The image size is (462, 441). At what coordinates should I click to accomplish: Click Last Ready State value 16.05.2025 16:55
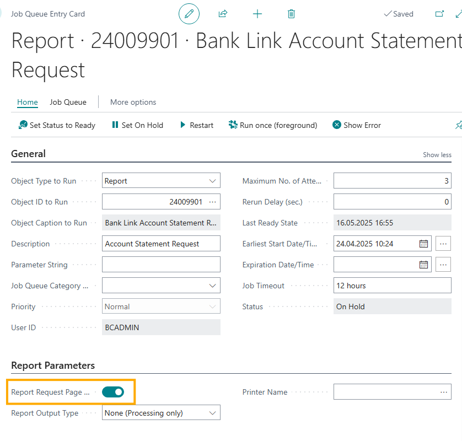[x=392, y=223]
